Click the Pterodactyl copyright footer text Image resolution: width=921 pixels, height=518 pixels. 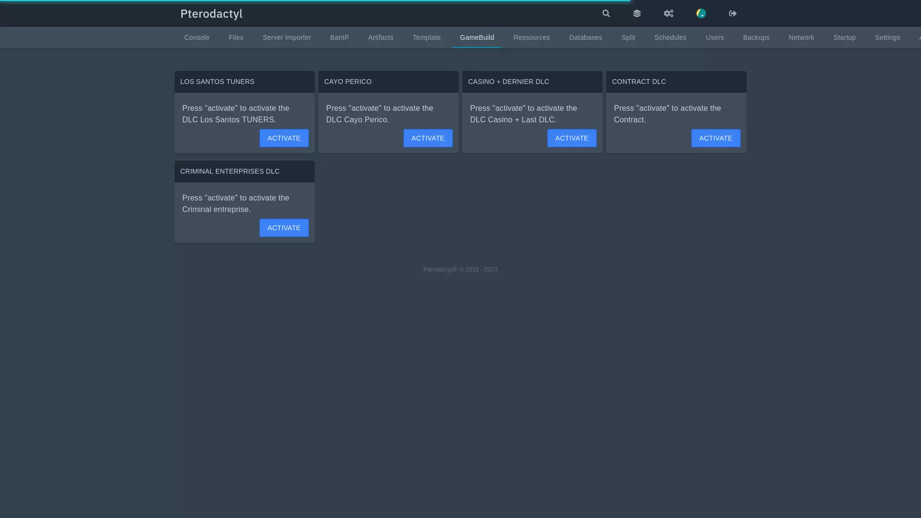(x=460, y=270)
